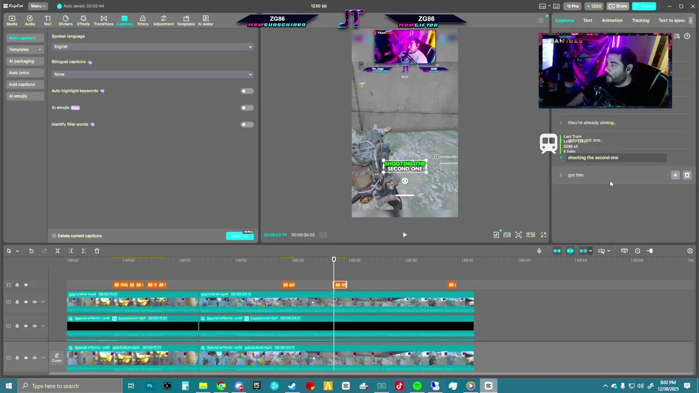699x393 pixels.
Task: Toggle main track magnet icon
Action: 557,251
